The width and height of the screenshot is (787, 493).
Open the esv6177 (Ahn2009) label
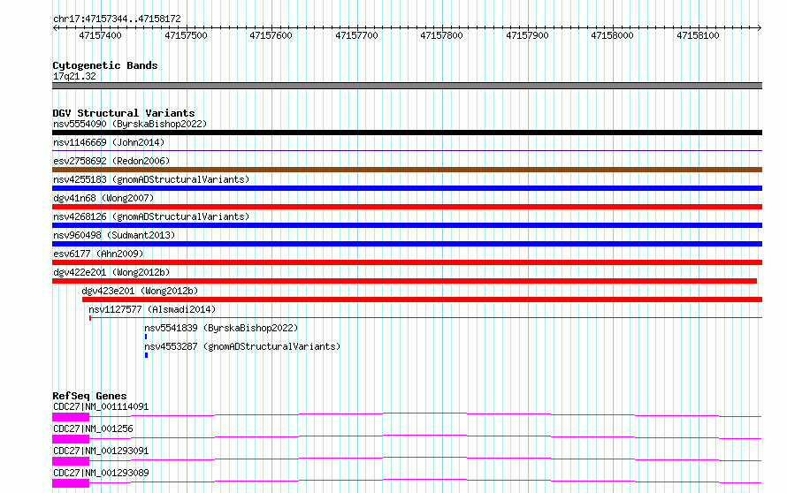click(x=98, y=254)
